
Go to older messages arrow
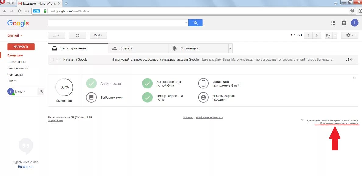[317, 35]
